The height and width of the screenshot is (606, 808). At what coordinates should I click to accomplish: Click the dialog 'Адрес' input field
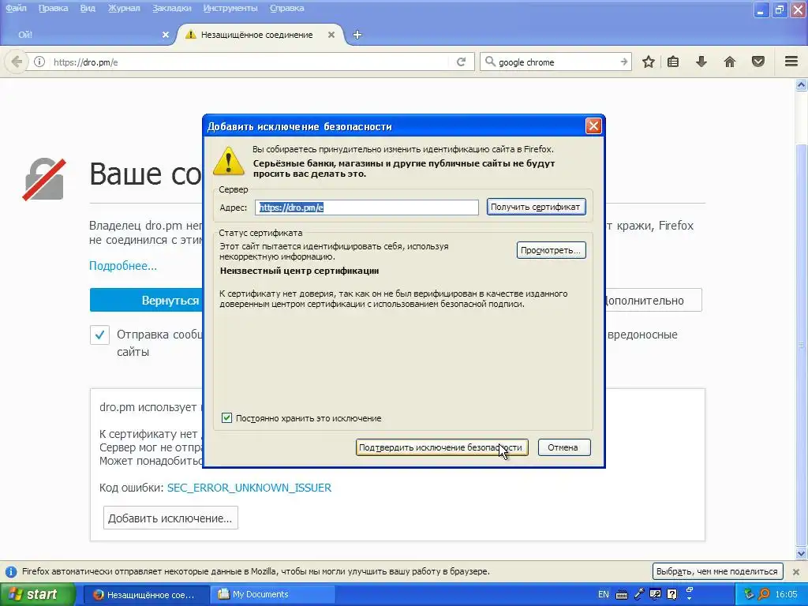[x=366, y=208]
